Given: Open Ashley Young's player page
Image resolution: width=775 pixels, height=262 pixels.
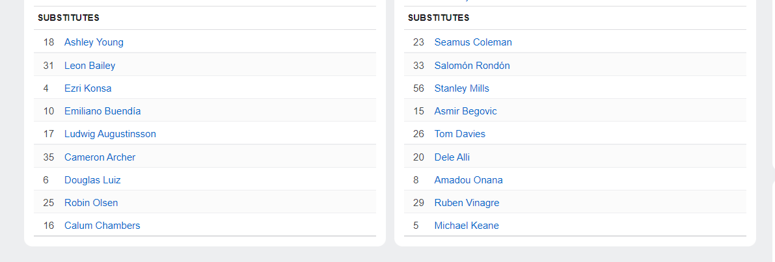Looking at the screenshot, I should (94, 42).
